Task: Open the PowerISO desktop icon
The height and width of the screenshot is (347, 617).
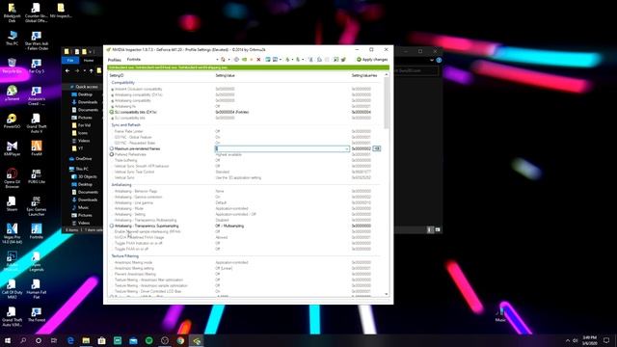Action: coord(12,121)
